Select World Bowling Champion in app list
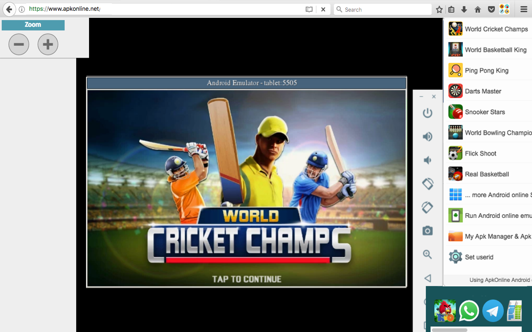This screenshot has width=532, height=332. coord(498,133)
